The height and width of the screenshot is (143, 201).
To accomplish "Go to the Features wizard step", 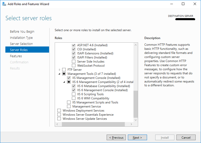I will 16,56.
